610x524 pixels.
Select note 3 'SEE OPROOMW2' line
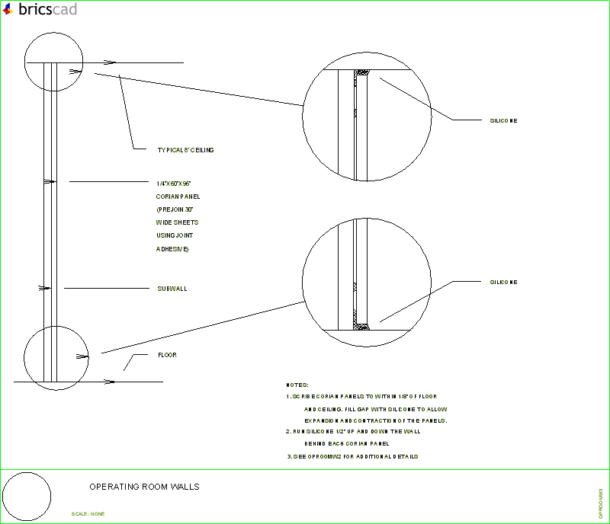tap(352, 456)
